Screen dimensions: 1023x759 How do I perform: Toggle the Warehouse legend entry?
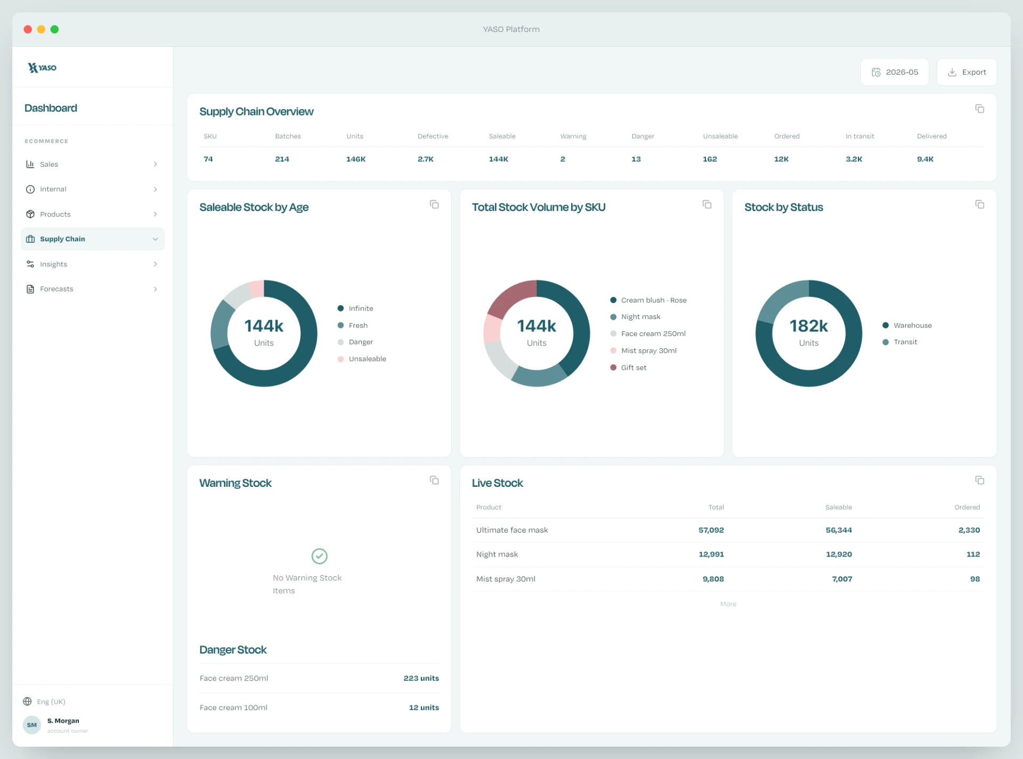907,325
